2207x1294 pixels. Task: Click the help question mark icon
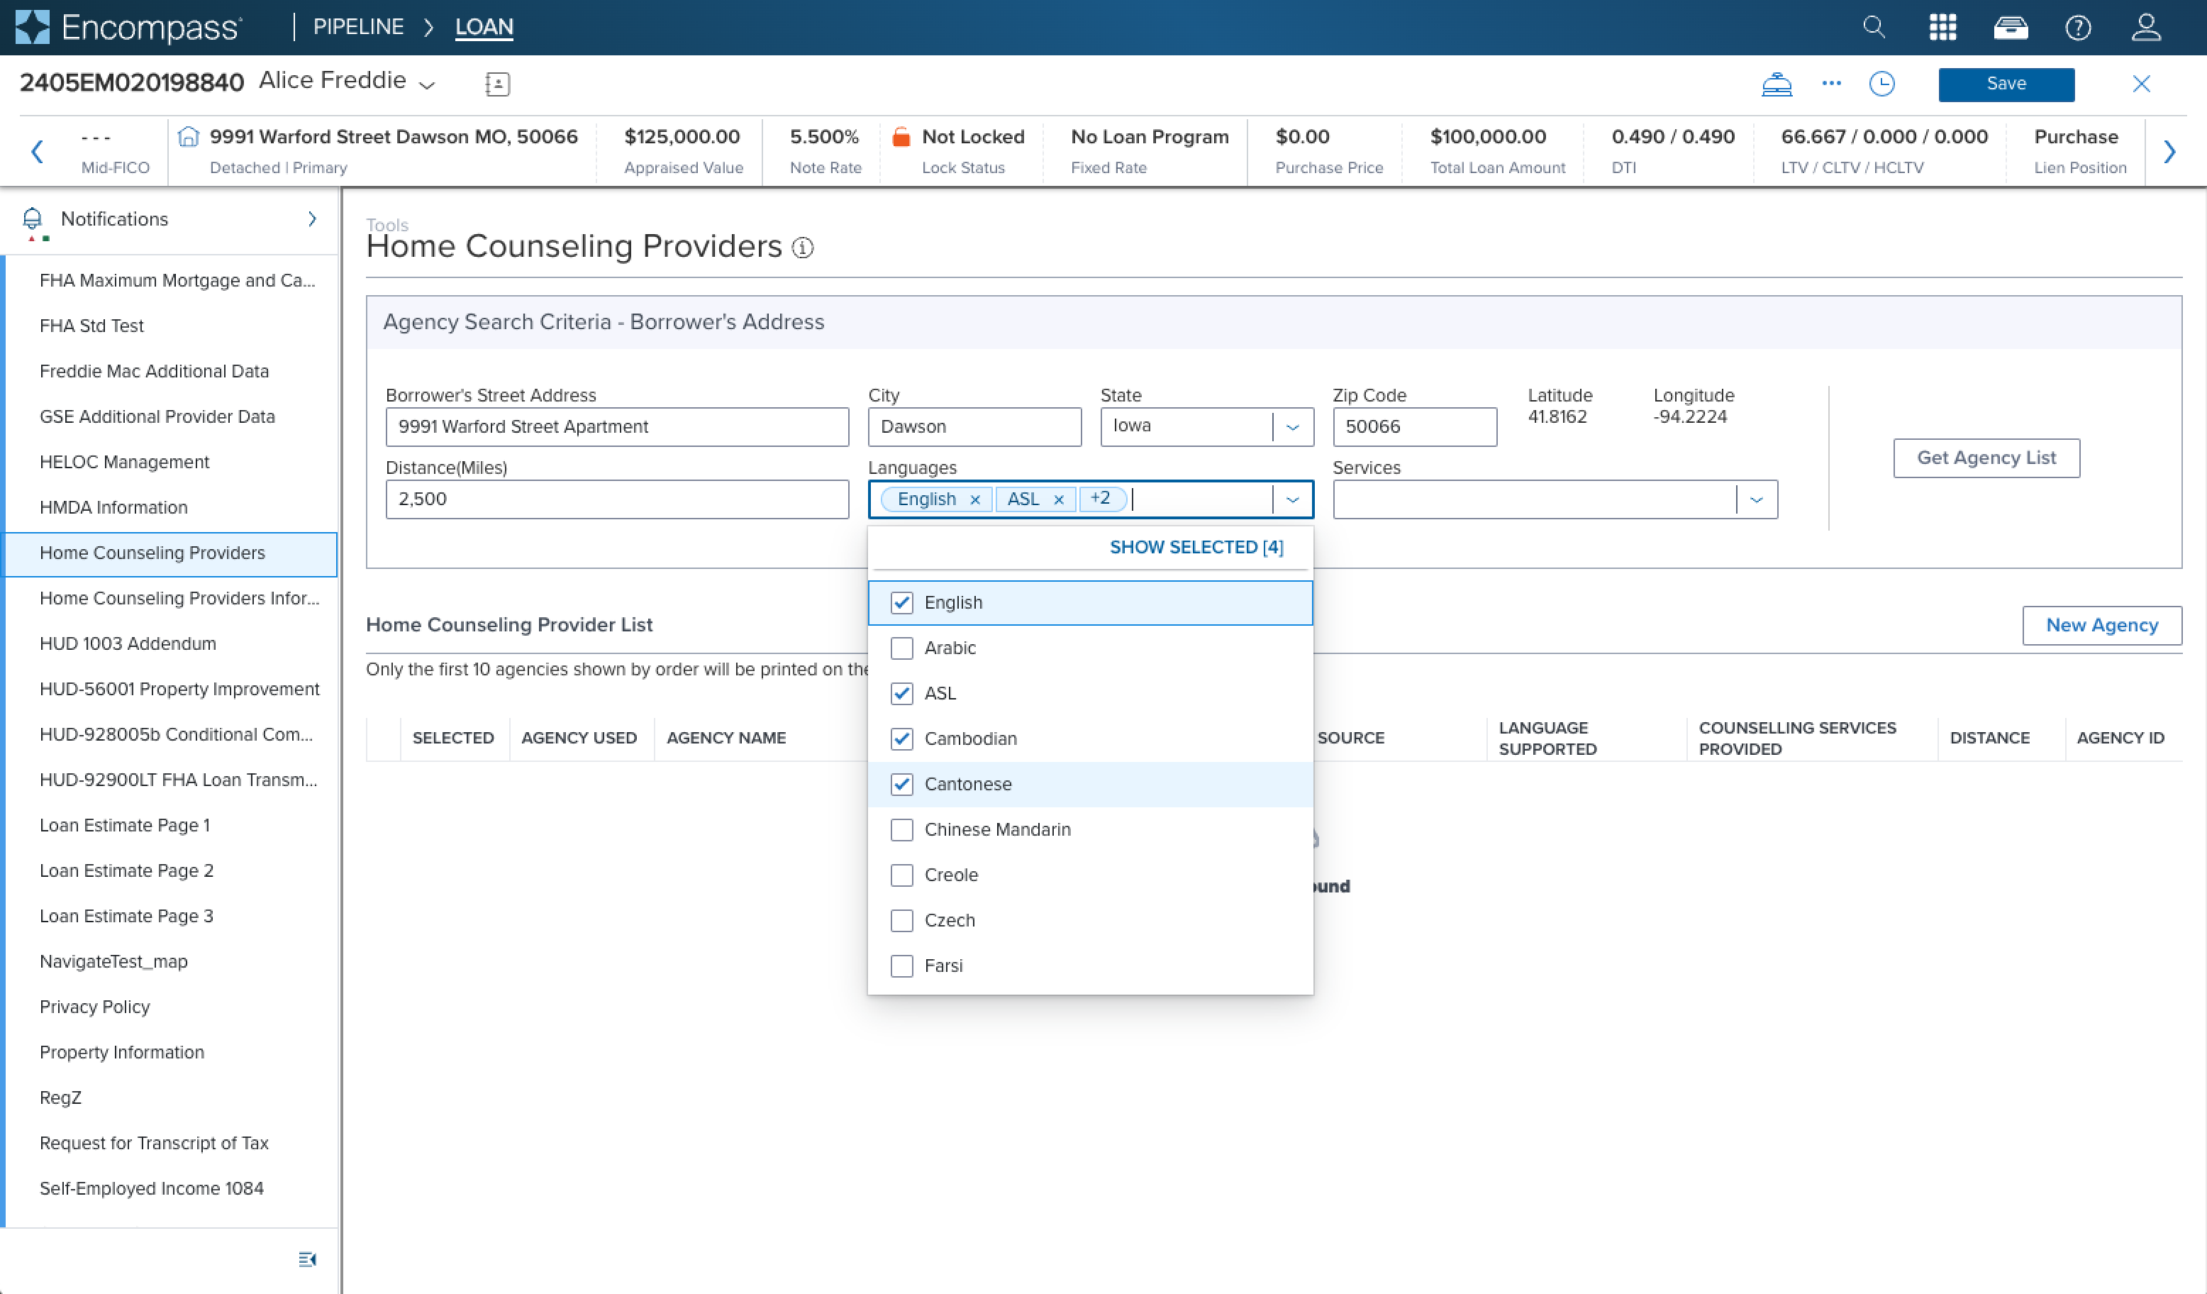(2077, 27)
